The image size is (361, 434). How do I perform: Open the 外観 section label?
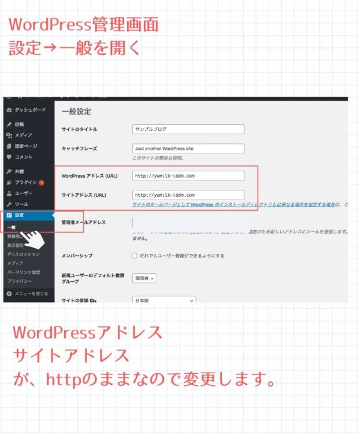(19, 172)
